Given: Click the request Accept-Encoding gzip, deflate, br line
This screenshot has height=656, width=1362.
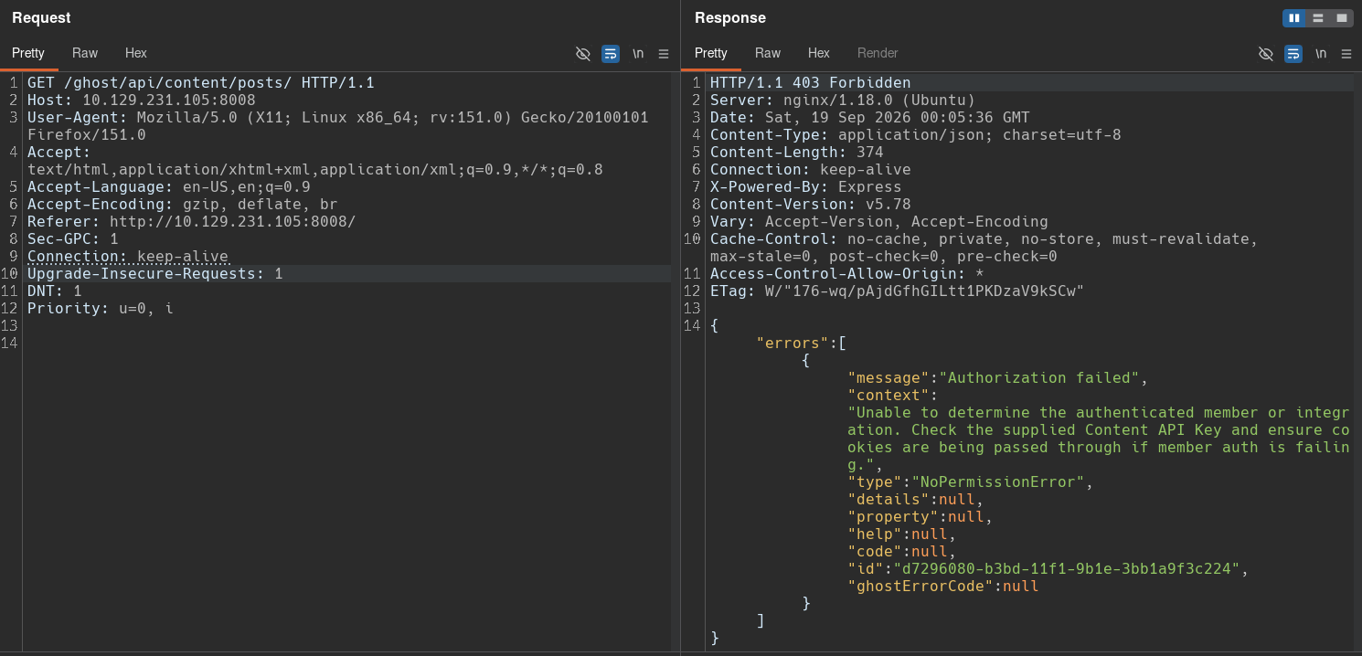Looking at the screenshot, I should click(183, 204).
